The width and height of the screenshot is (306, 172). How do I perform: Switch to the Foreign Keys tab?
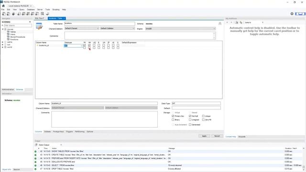58,132
